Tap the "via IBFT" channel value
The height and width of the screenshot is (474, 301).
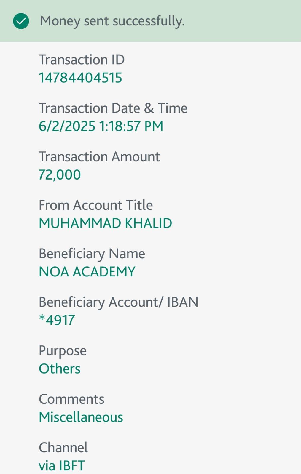[x=62, y=465]
